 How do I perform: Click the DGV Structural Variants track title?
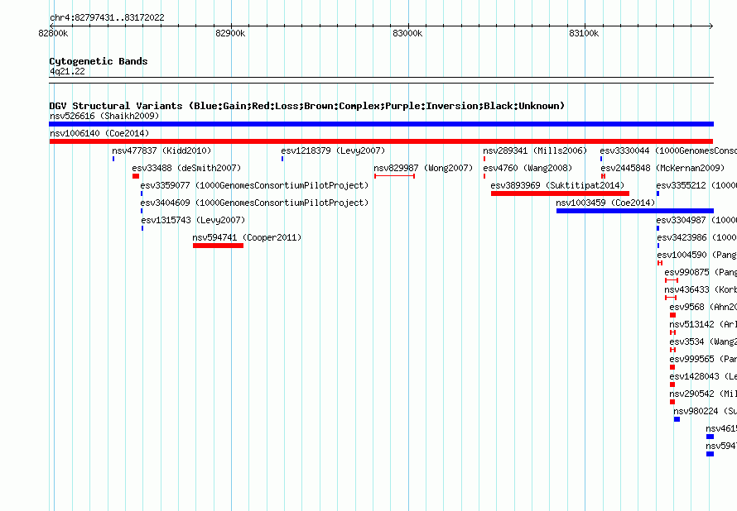[x=307, y=106]
